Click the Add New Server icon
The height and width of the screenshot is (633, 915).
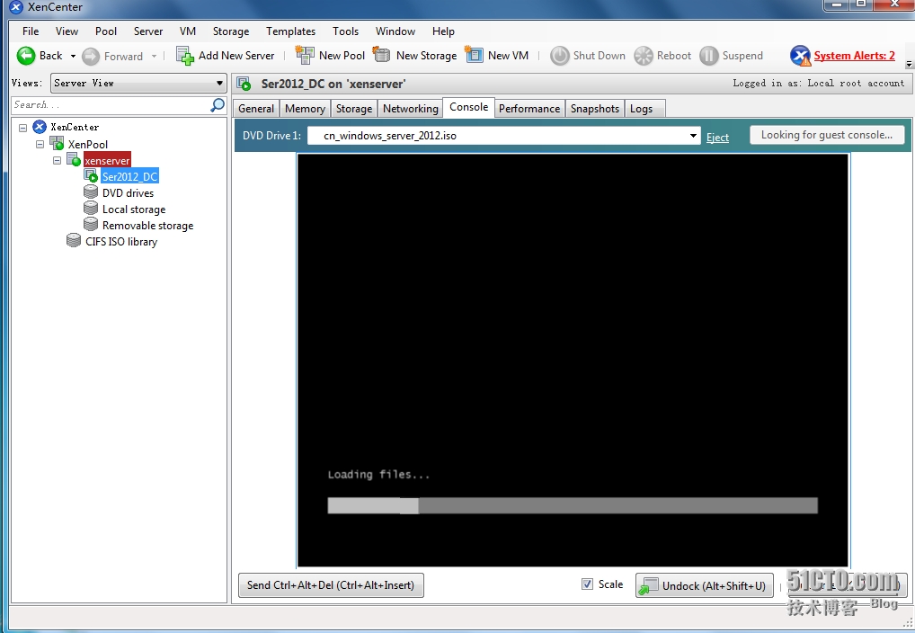[184, 56]
